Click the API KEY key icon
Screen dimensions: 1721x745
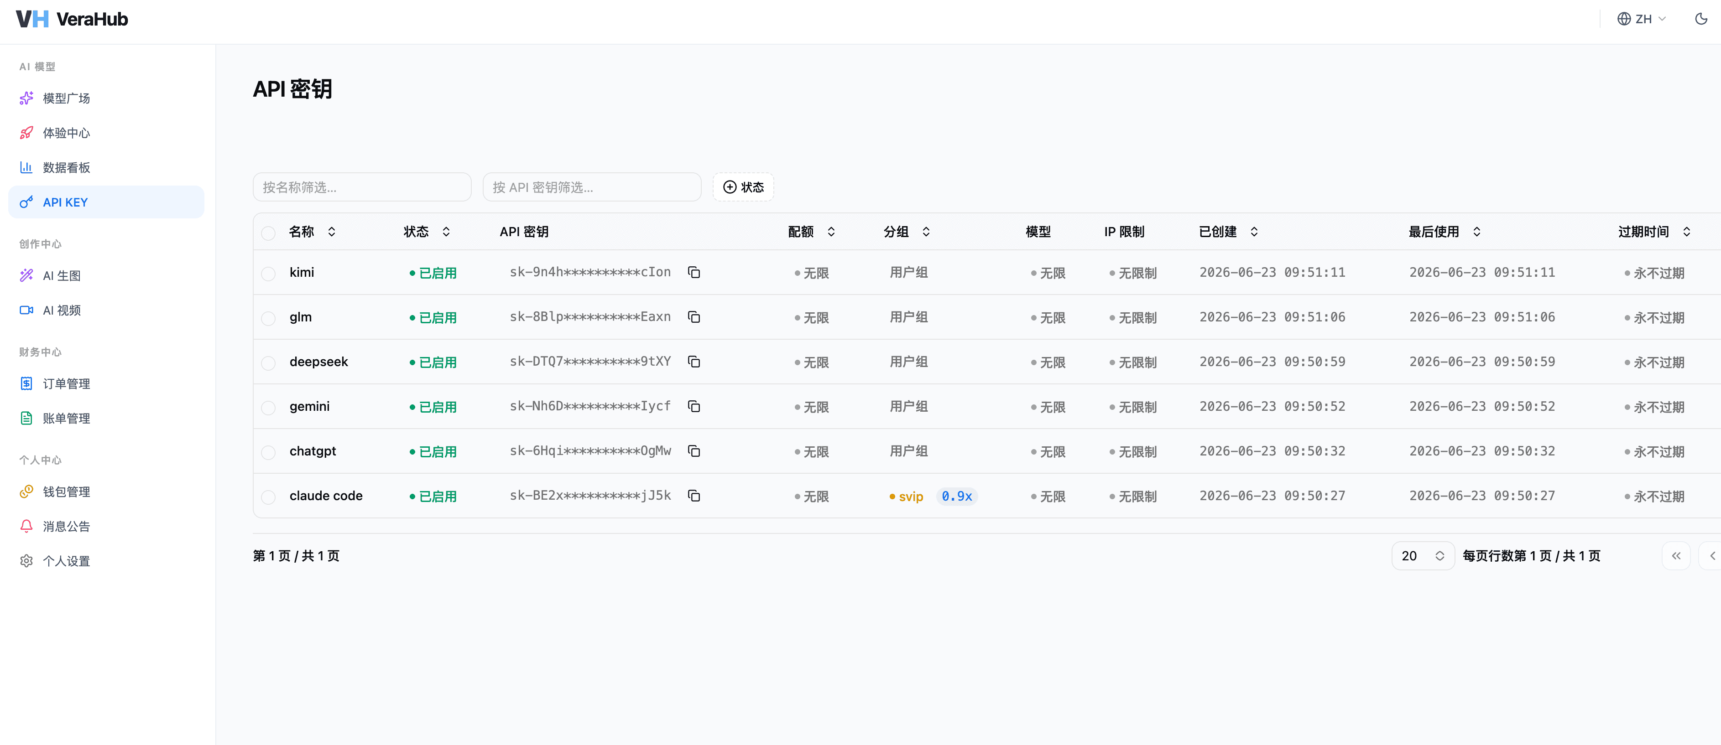click(27, 202)
